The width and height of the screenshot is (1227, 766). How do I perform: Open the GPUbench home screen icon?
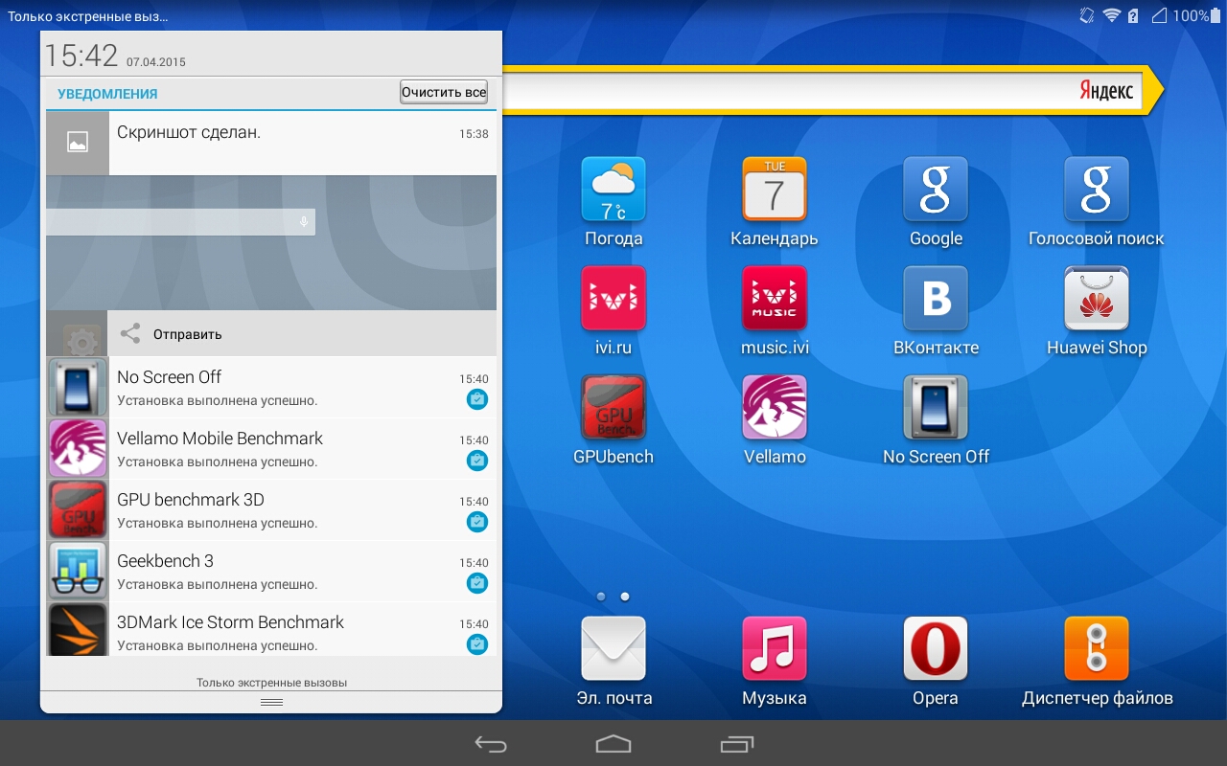click(x=613, y=408)
